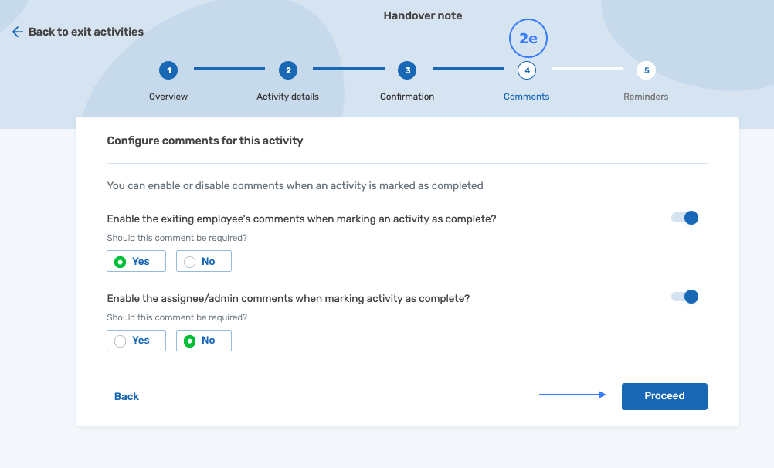Select Yes for assignee/admin comment required

136,341
